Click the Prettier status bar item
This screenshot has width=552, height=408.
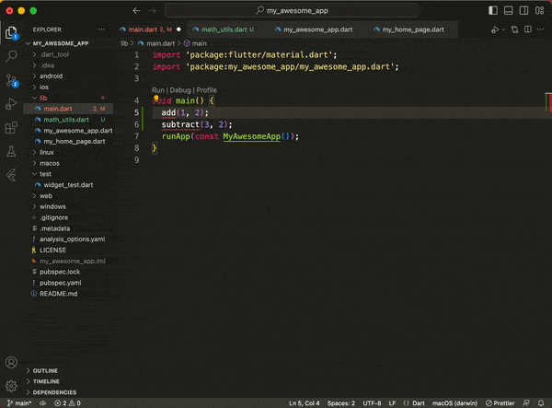click(500, 403)
